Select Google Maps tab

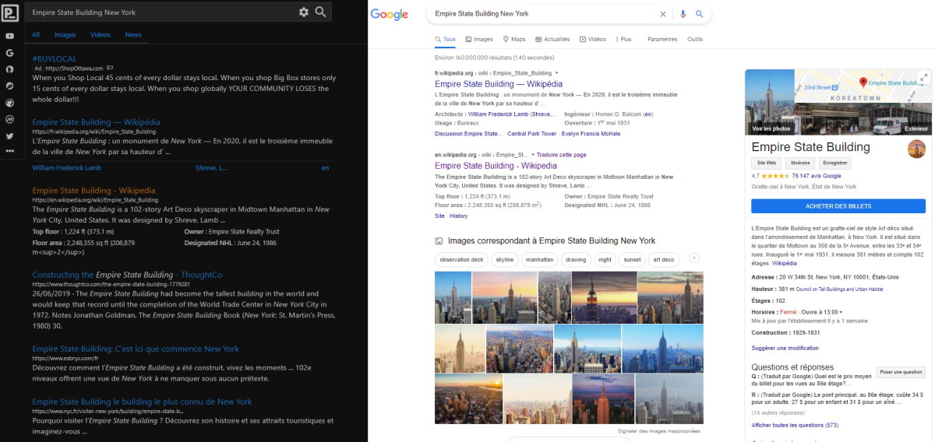[514, 39]
